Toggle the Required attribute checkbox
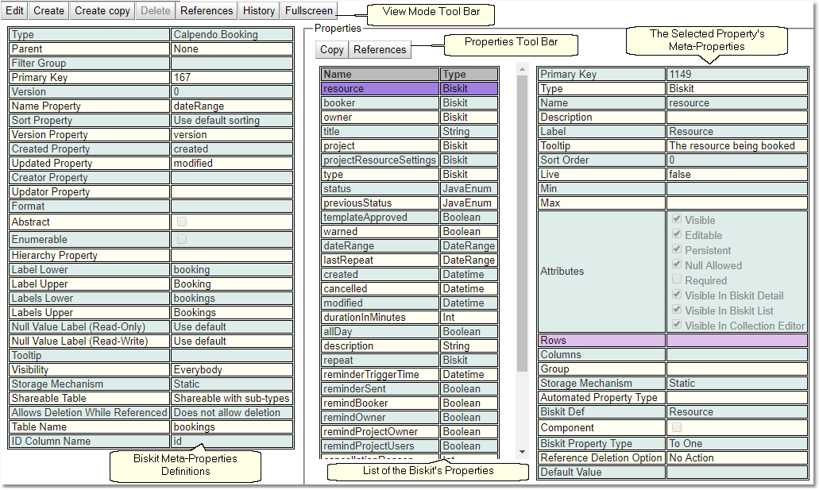 click(677, 280)
